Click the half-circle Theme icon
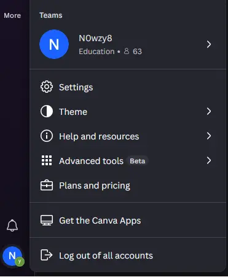The width and height of the screenshot is (228, 277). 47,112
